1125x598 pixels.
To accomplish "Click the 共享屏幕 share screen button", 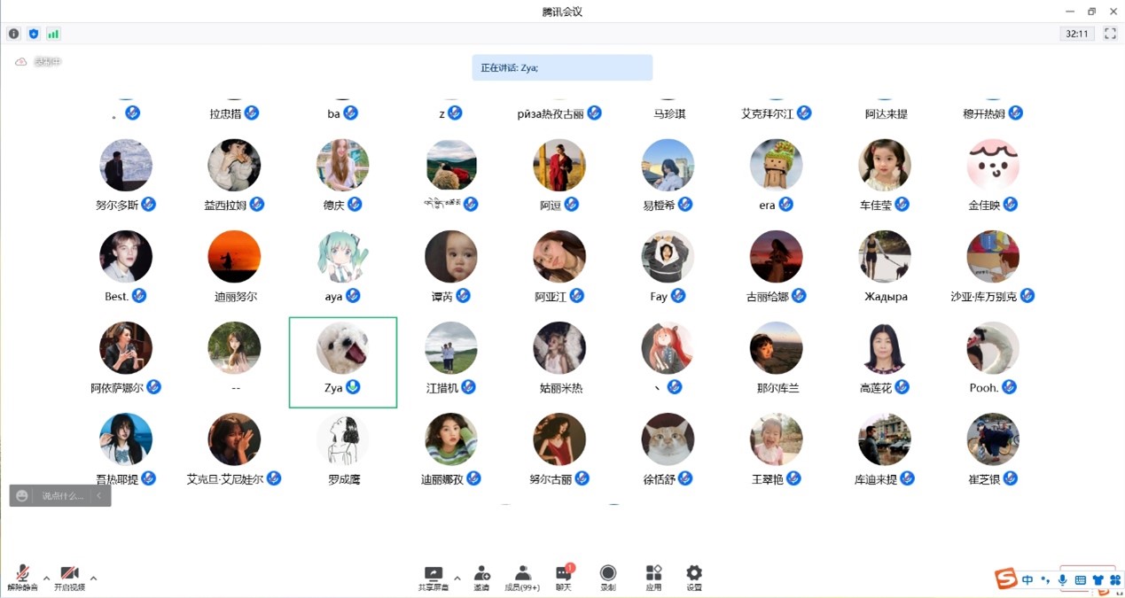I will coord(433,578).
